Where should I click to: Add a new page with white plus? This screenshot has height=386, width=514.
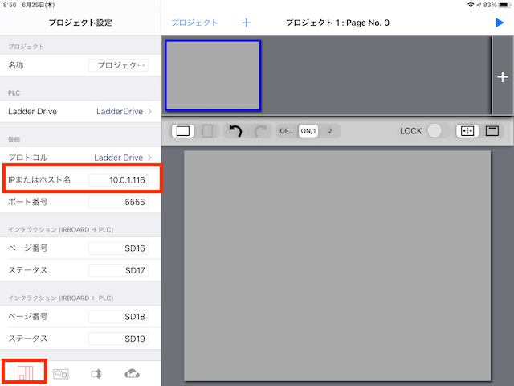[x=503, y=77]
